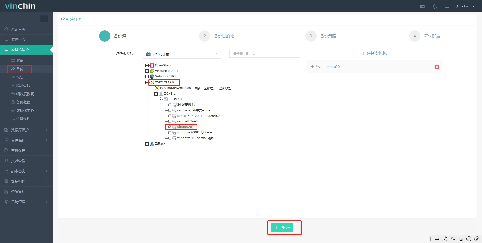
Task: Check the centos8.3uefi virtual machine
Action: [170, 121]
